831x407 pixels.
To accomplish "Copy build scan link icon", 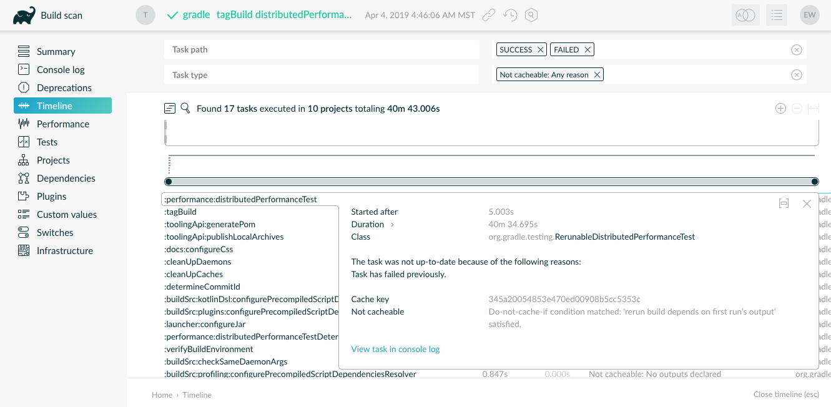I will [x=489, y=15].
